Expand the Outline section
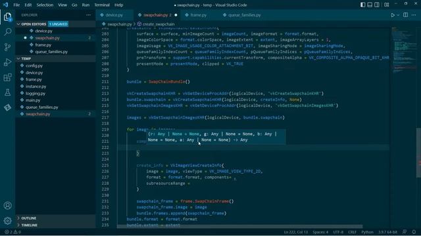Image resolution: width=421 pixels, height=236 pixels. 55,218
